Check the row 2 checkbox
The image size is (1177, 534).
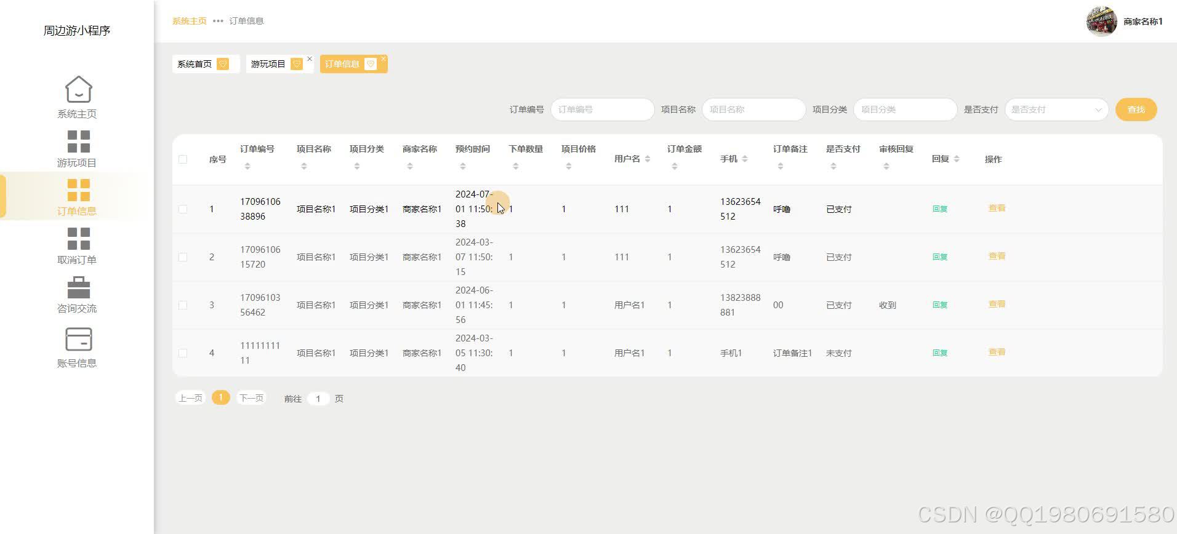(x=183, y=257)
